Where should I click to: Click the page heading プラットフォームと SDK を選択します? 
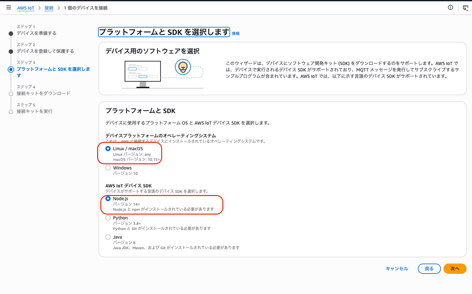tap(164, 32)
